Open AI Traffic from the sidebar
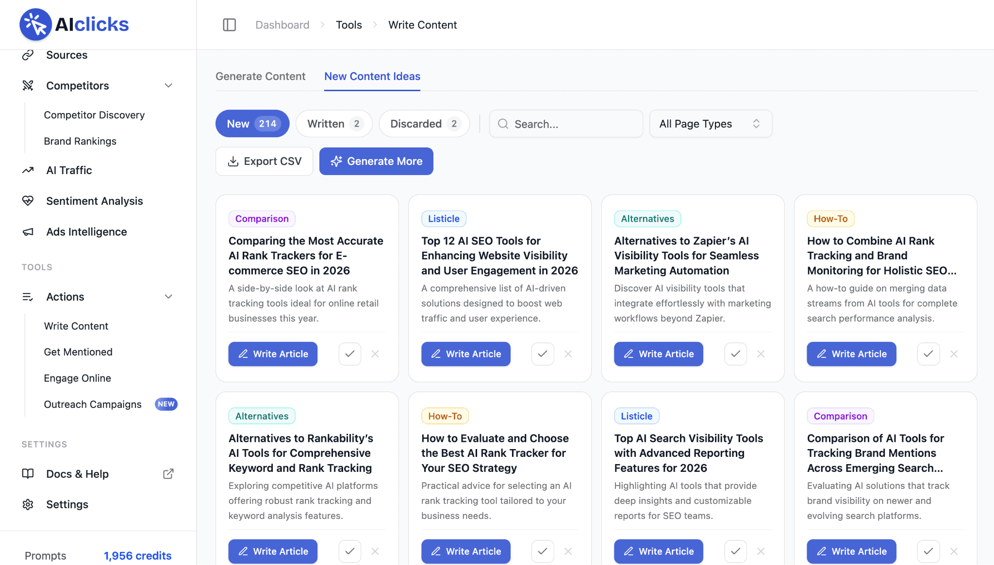Screen dimensions: 994x565 (69, 170)
